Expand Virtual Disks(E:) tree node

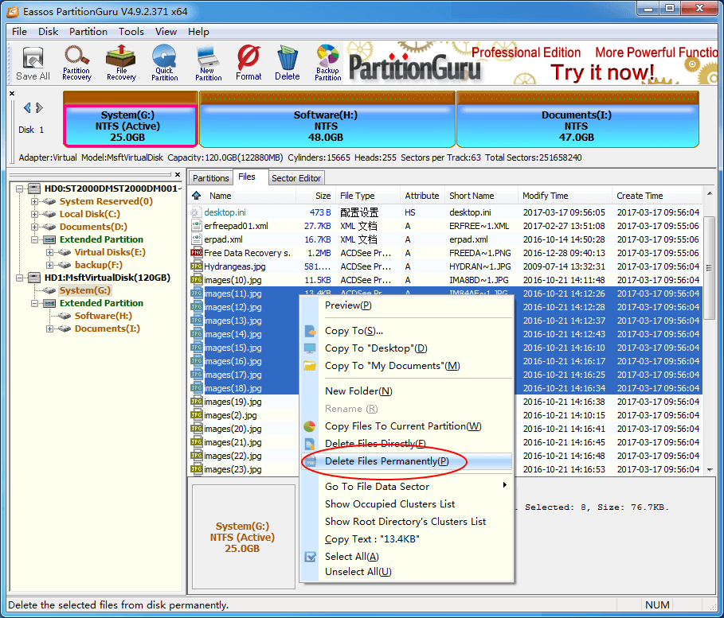[50, 252]
